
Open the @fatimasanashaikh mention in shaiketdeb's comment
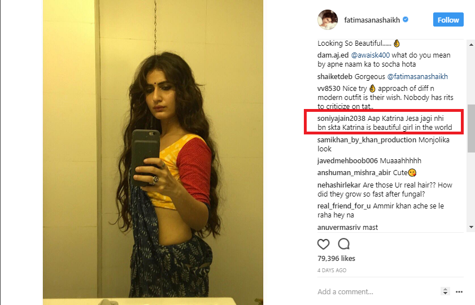pyautogui.click(x=417, y=77)
